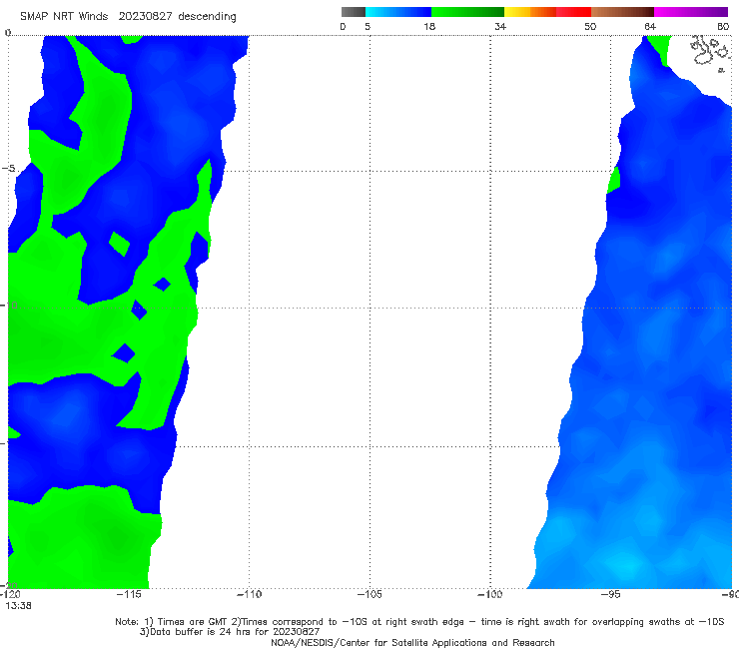The height and width of the screenshot is (649, 739).
Task: Select the magenta 64–80 color bar segment
Action: pos(691,12)
